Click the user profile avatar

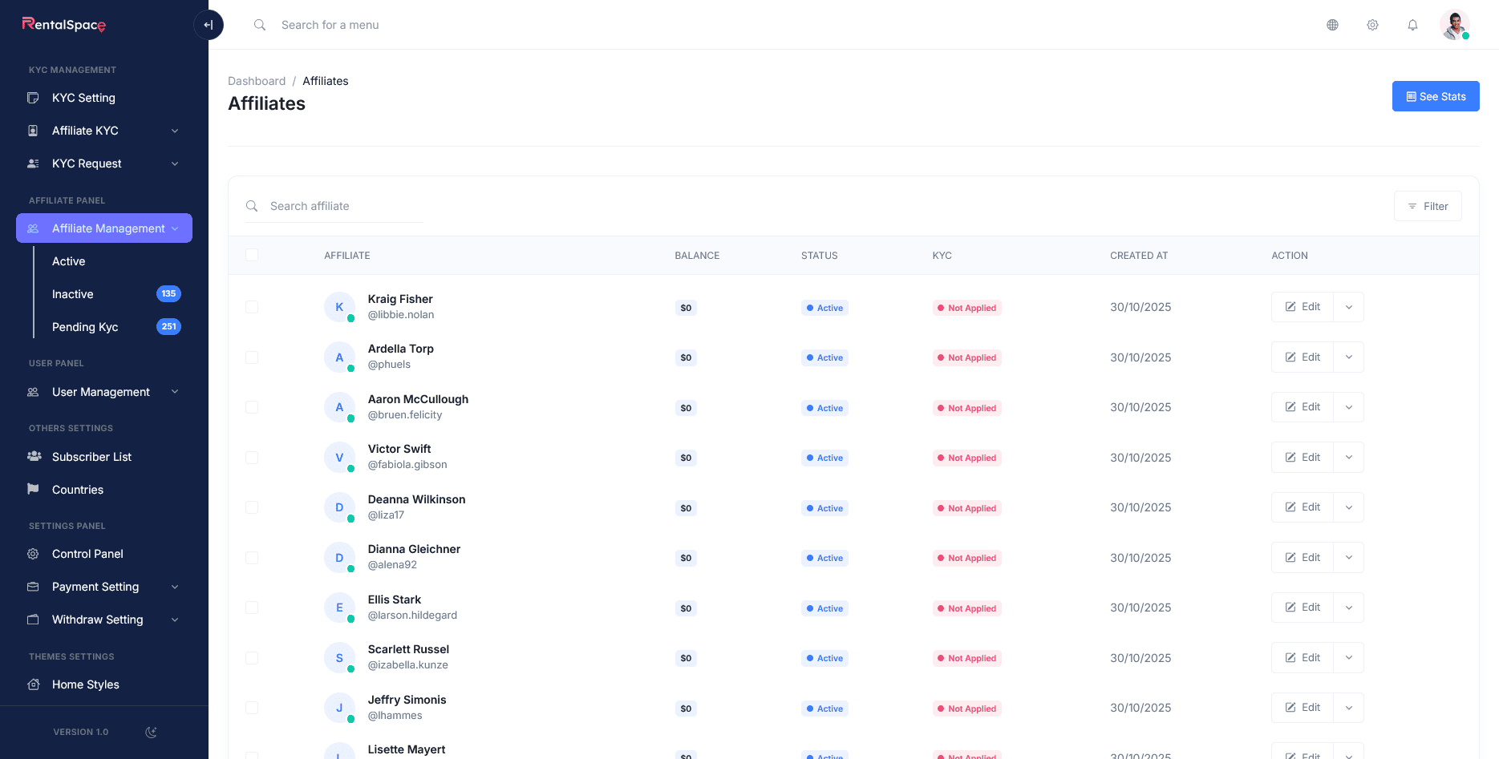(x=1454, y=25)
